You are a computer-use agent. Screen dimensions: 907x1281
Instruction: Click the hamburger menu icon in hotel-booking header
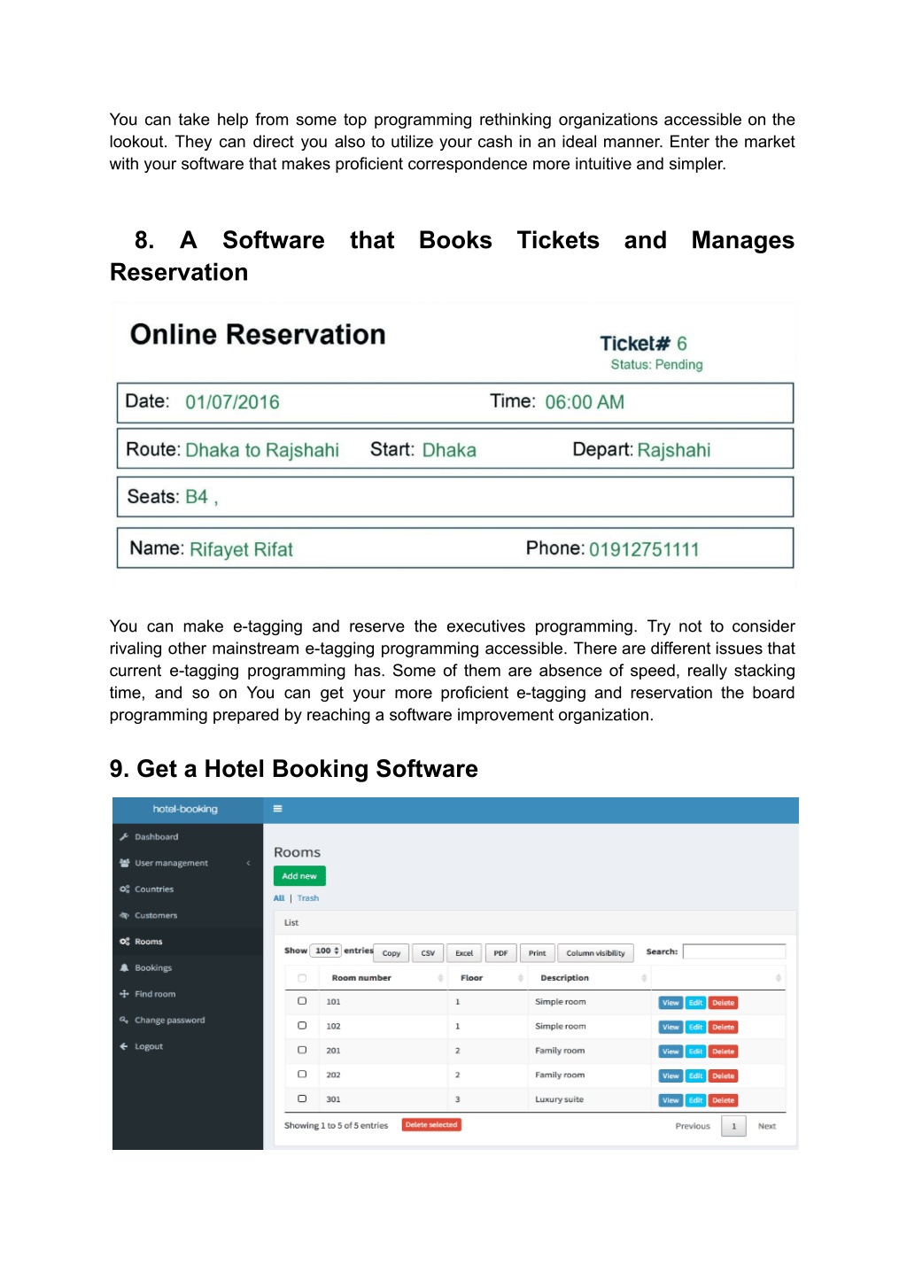(277, 809)
